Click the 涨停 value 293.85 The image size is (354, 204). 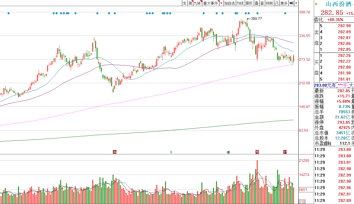tap(344, 122)
